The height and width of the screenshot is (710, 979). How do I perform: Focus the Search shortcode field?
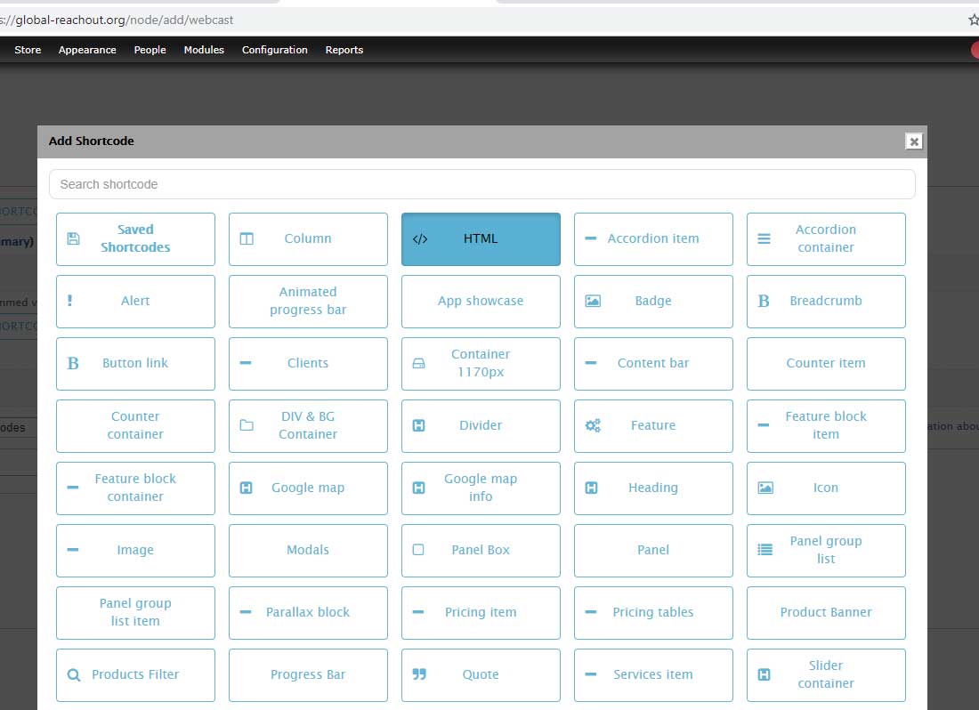click(482, 185)
